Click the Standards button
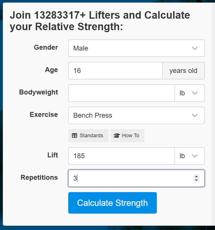The height and width of the screenshot is (230, 215). click(x=88, y=136)
